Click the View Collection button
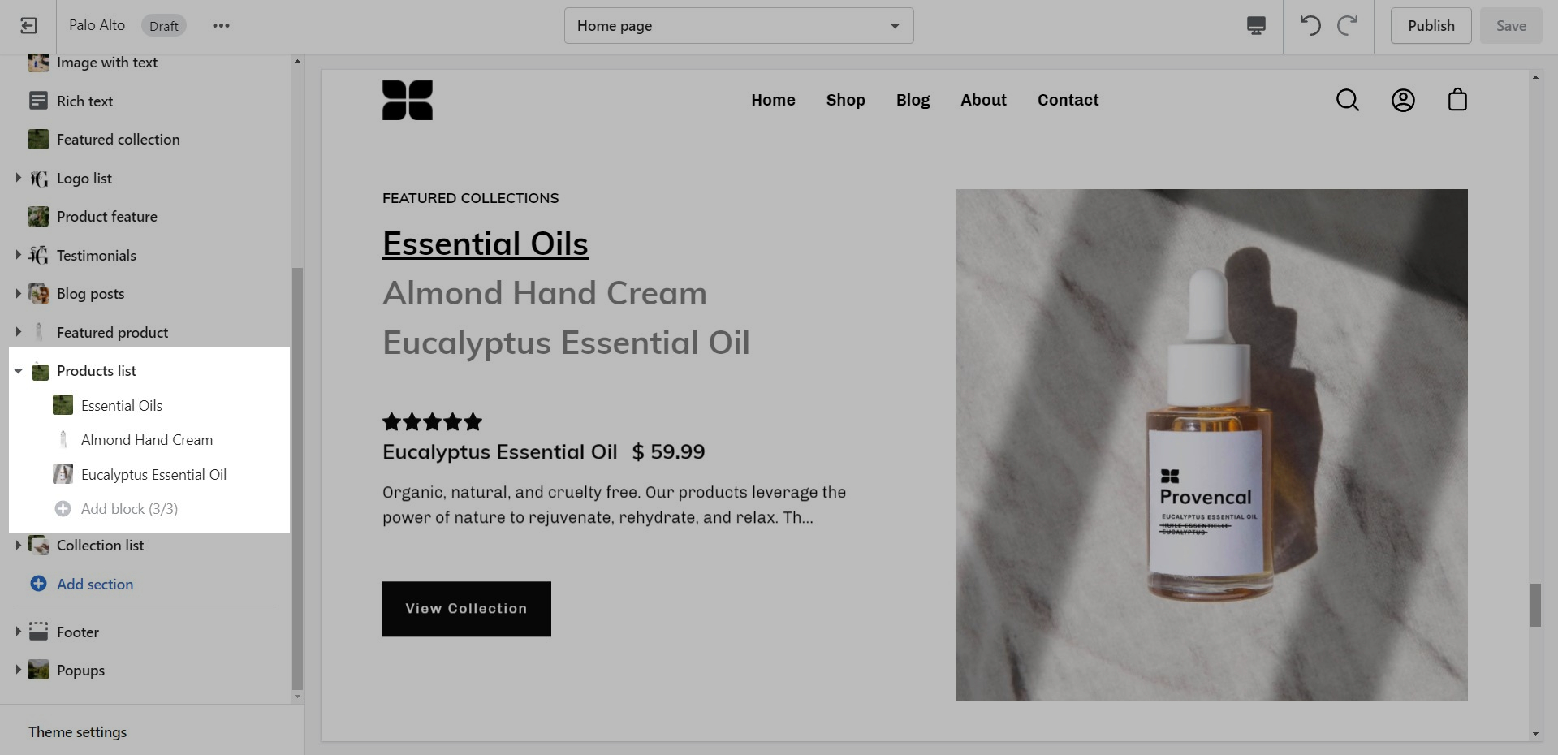The height and width of the screenshot is (755, 1558). 467,609
